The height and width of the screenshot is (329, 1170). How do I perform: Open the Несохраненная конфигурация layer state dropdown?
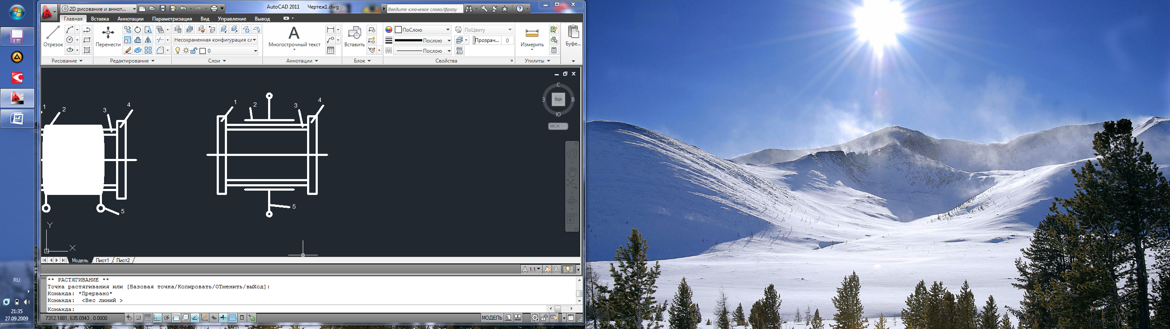(216, 40)
